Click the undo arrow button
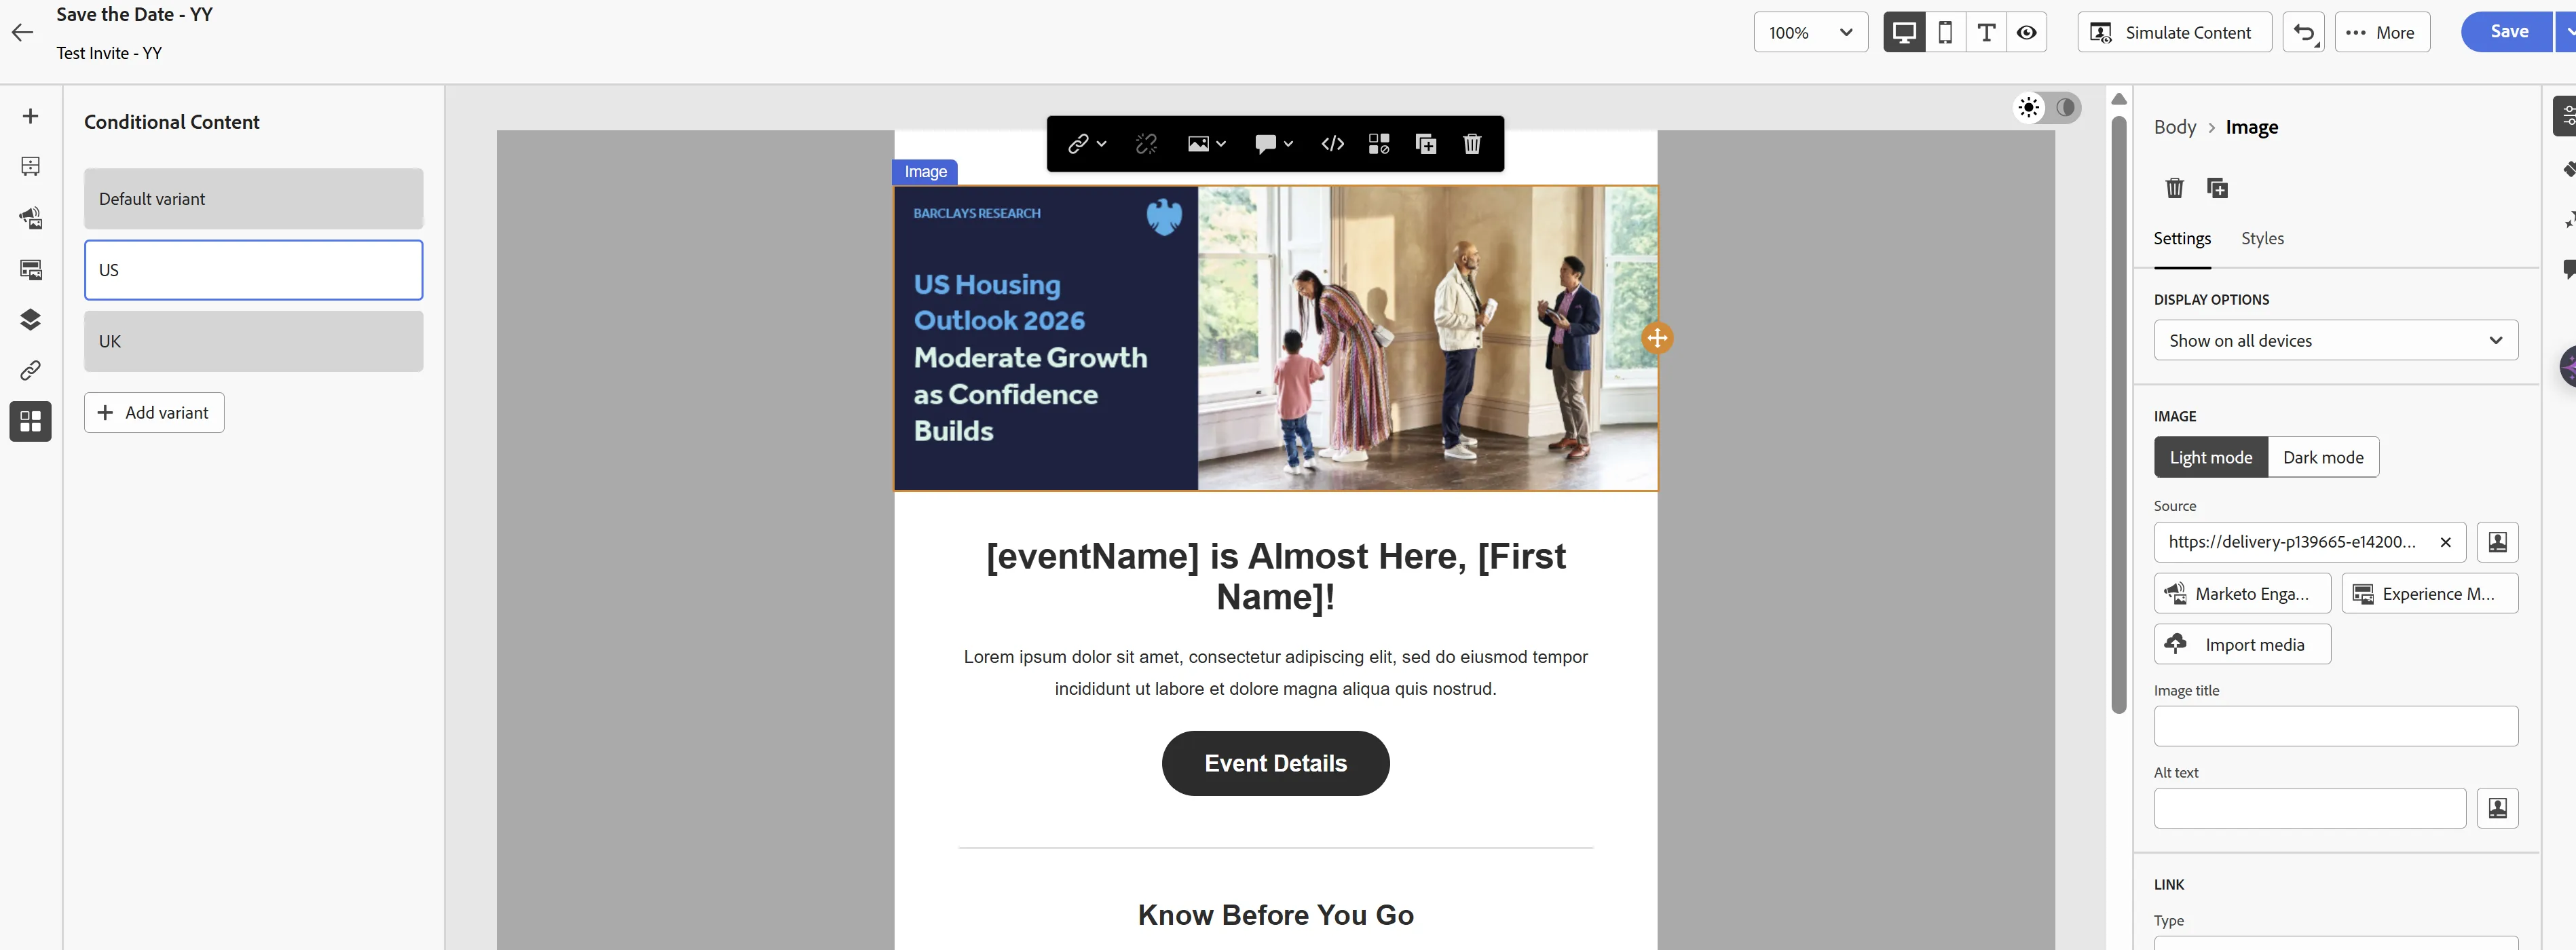 (x=2303, y=32)
